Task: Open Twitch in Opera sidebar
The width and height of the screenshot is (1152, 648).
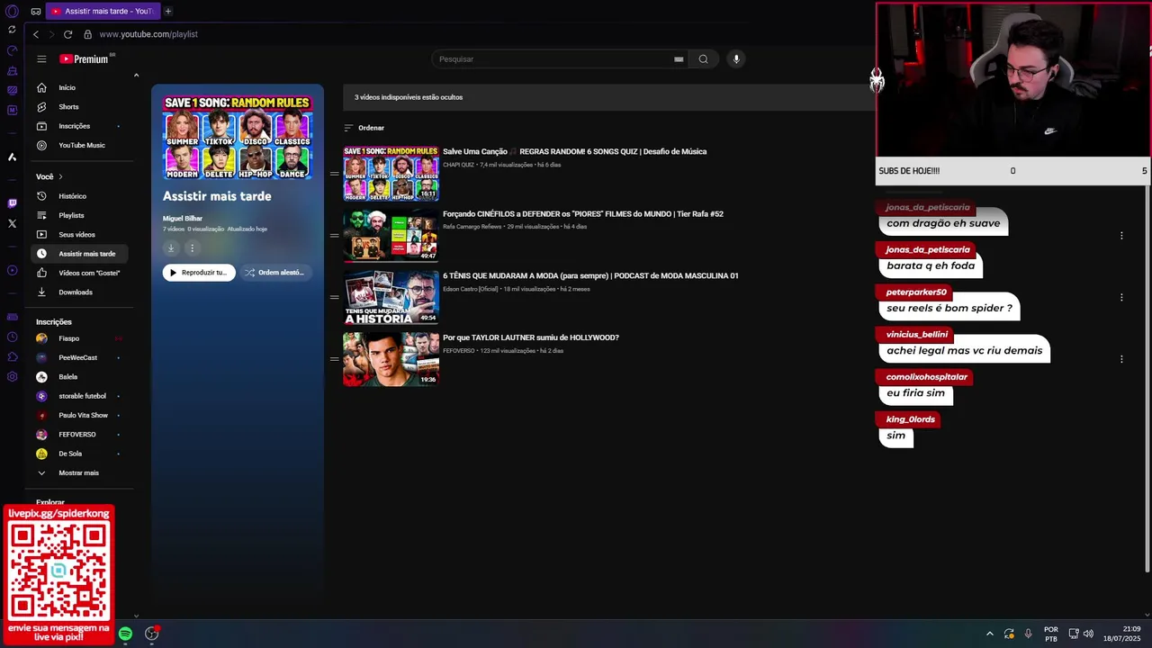Action: point(12,203)
